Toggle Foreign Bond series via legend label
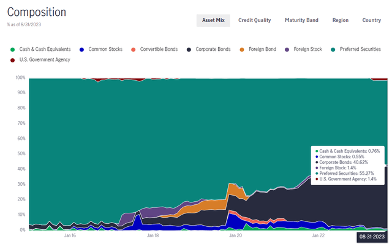This screenshot has height=244, width=392. (x=262, y=49)
